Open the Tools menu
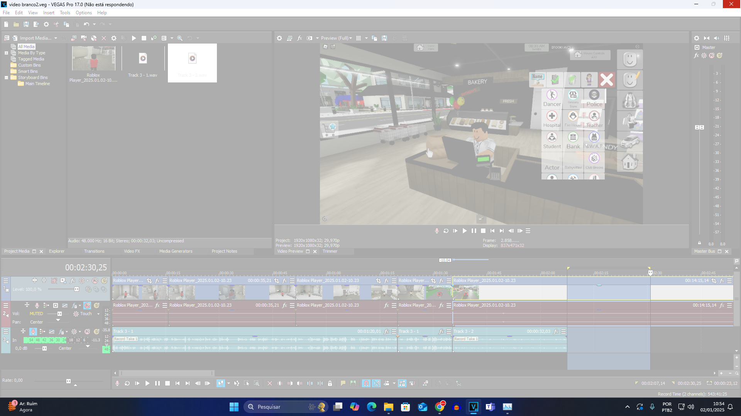 coord(65,13)
